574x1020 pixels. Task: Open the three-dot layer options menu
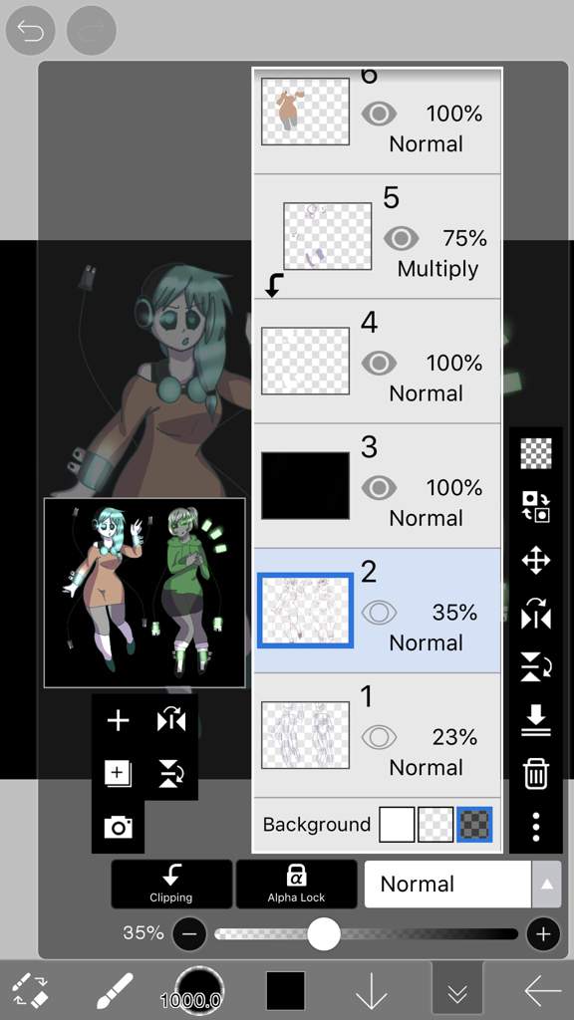pos(536,827)
